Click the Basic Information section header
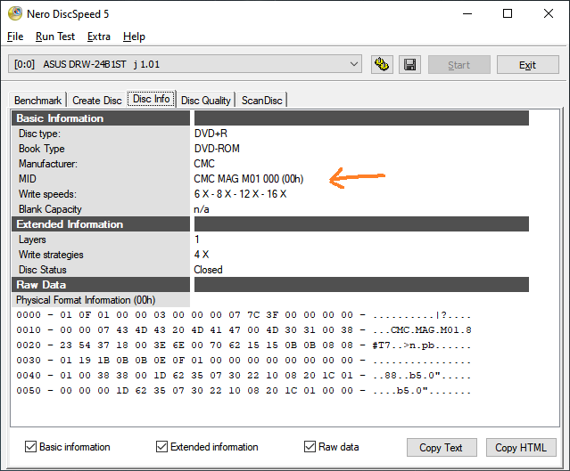570x471 pixels. pyautogui.click(x=101, y=118)
